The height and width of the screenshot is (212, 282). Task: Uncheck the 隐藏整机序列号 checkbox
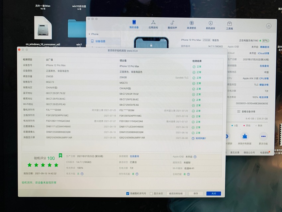pyautogui.click(x=127, y=193)
